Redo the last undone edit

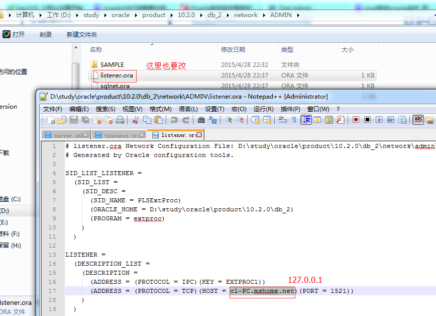pyautogui.click(x=186, y=120)
